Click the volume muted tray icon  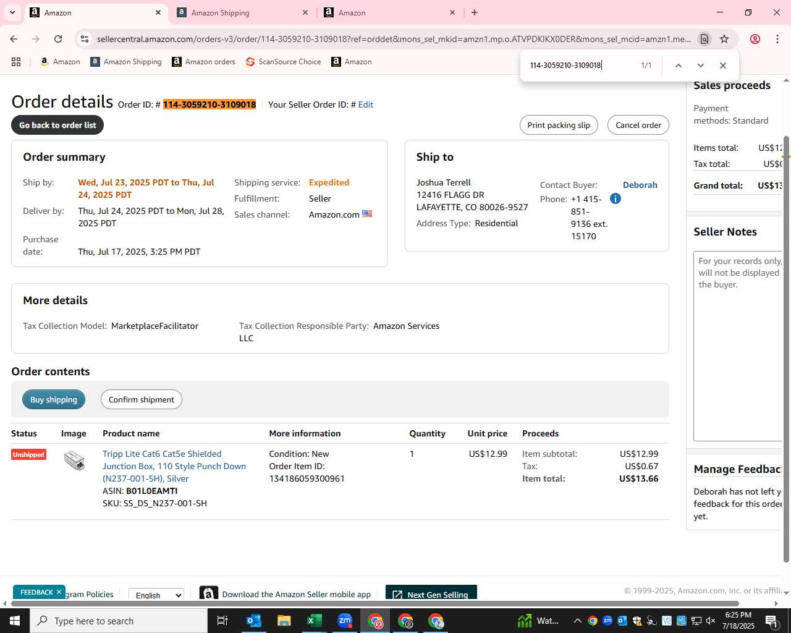click(x=711, y=621)
